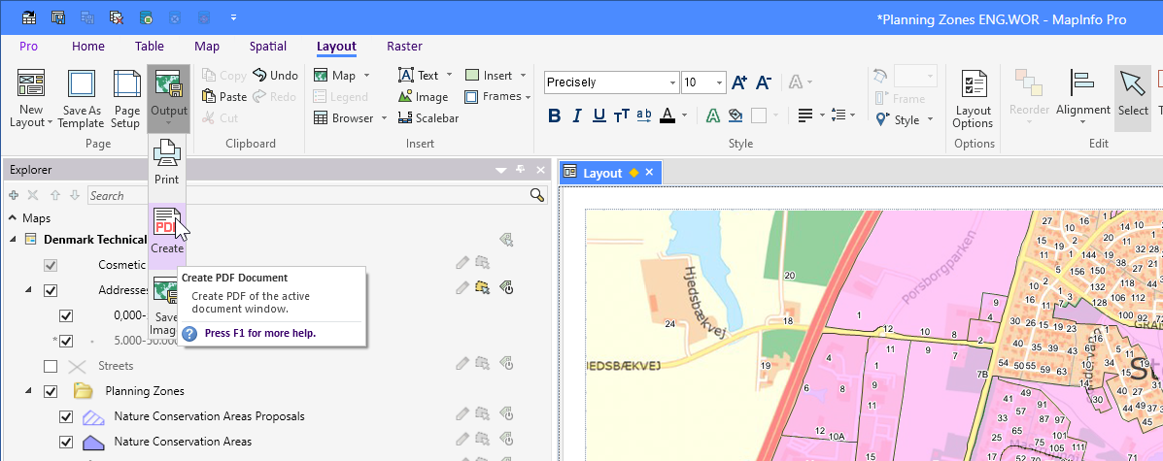This screenshot has height=461, width=1163.
Task: Click the selectable icon on the Addresses row
Action: point(483,287)
